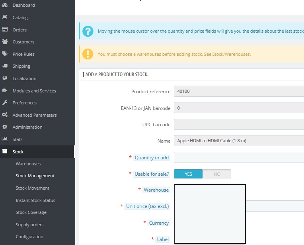Open Supply orders page

tap(29, 225)
